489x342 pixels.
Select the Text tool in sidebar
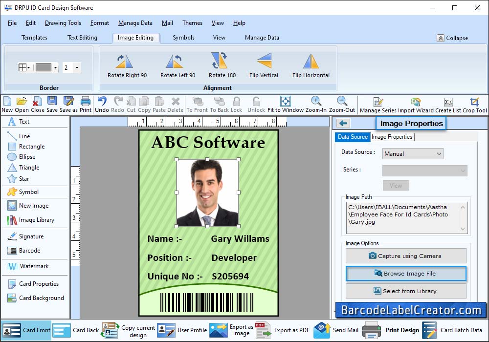click(x=19, y=122)
